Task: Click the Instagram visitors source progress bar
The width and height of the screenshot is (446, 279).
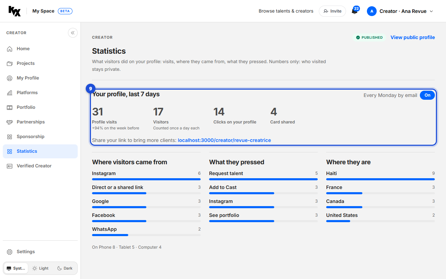Action: coord(146,179)
